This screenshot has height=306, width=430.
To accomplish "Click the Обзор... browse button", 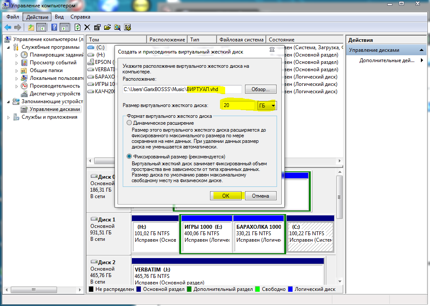I will point(261,89).
